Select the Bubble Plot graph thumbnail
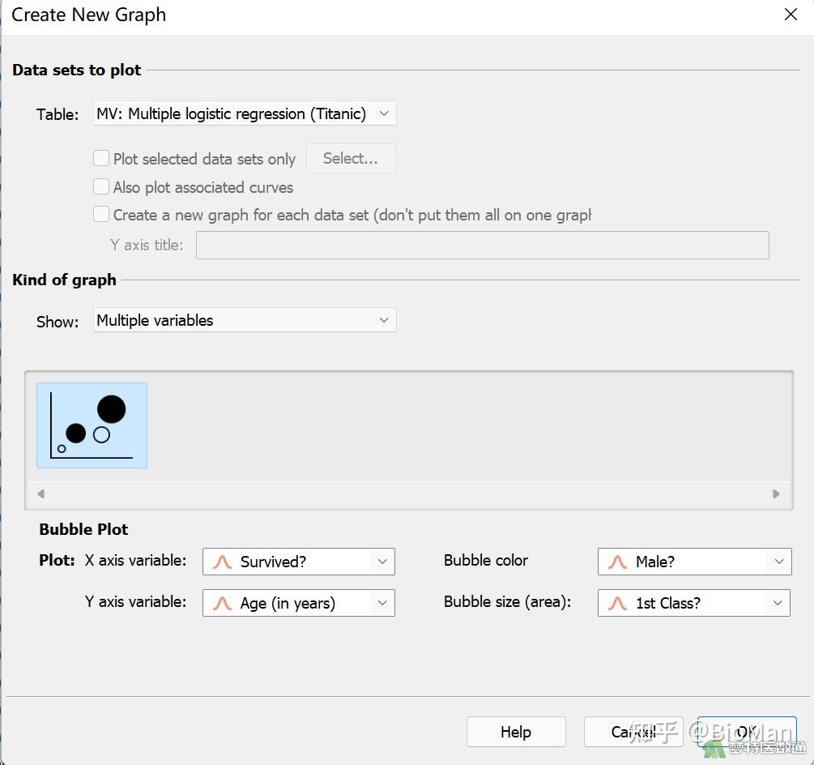 92,425
